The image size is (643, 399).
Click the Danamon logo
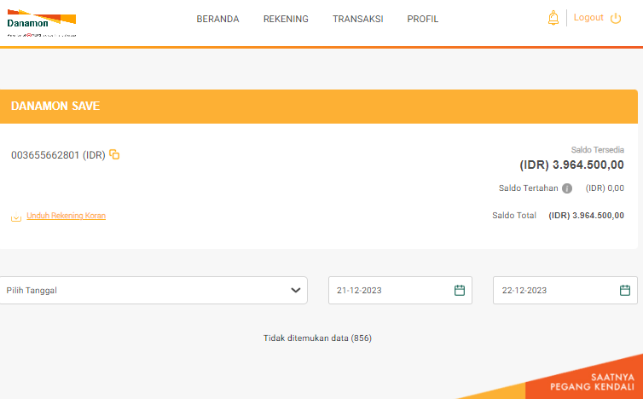point(42,22)
